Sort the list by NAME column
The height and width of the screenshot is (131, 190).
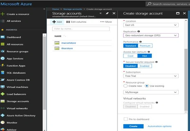pyautogui.click(x=58, y=36)
